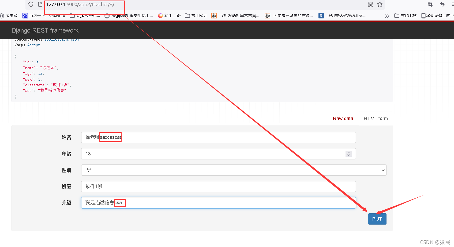Click the 性别 form label
The width and height of the screenshot is (454, 247).
[x=66, y=170]
